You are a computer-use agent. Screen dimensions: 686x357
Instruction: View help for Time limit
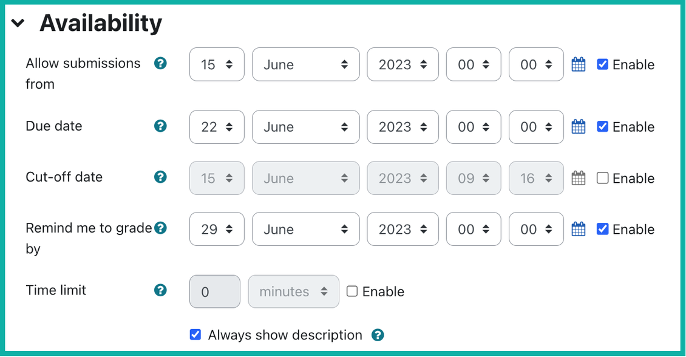tap(160, 290)
